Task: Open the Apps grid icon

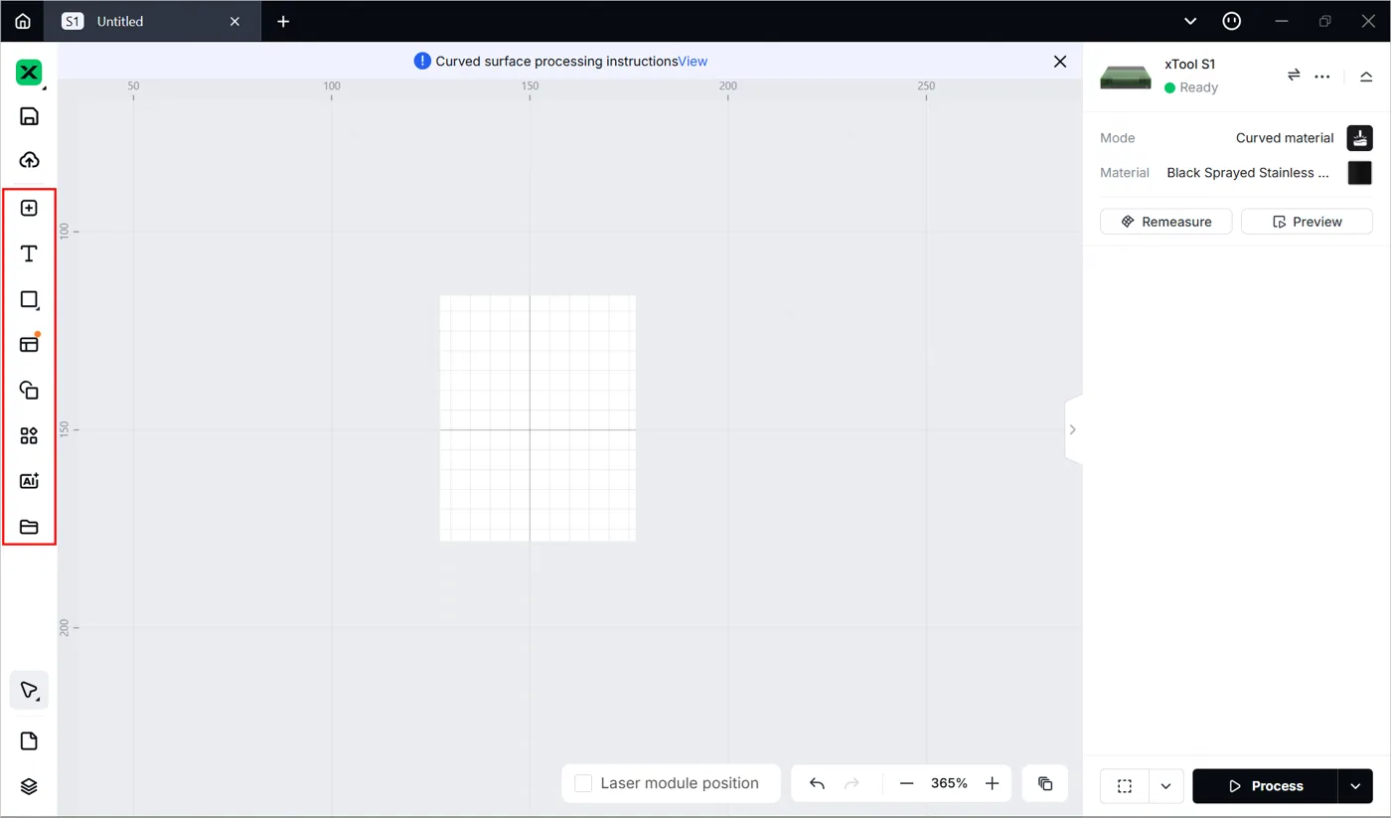Action: 29,435
